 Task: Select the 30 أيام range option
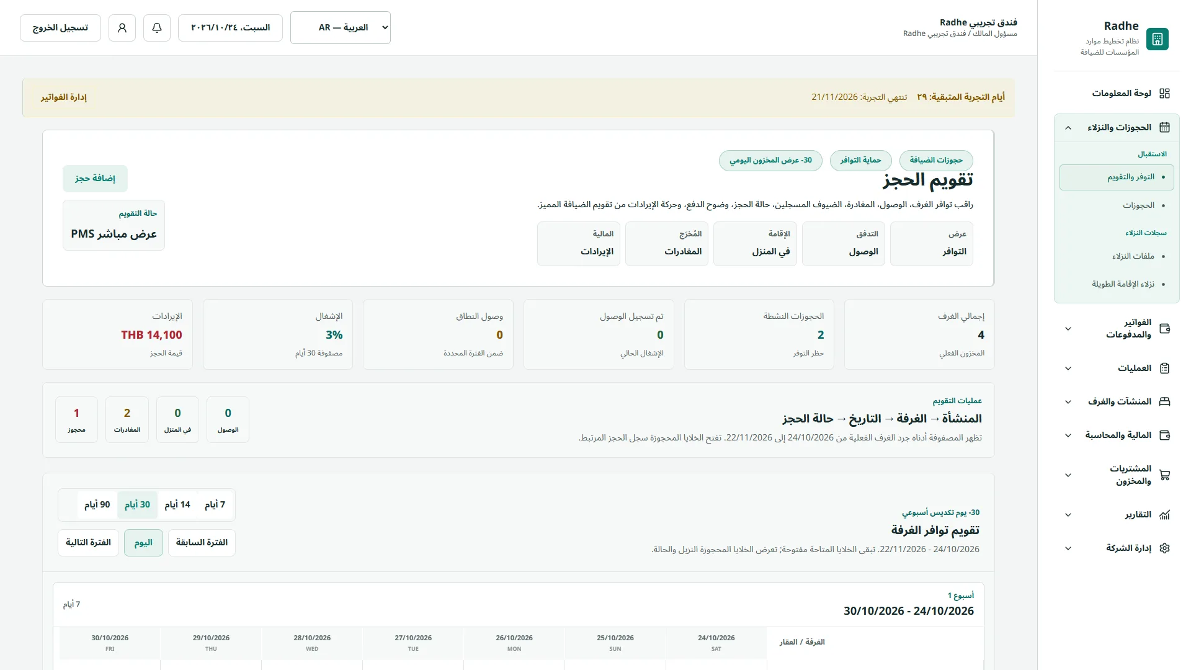(x=137, y=505)
